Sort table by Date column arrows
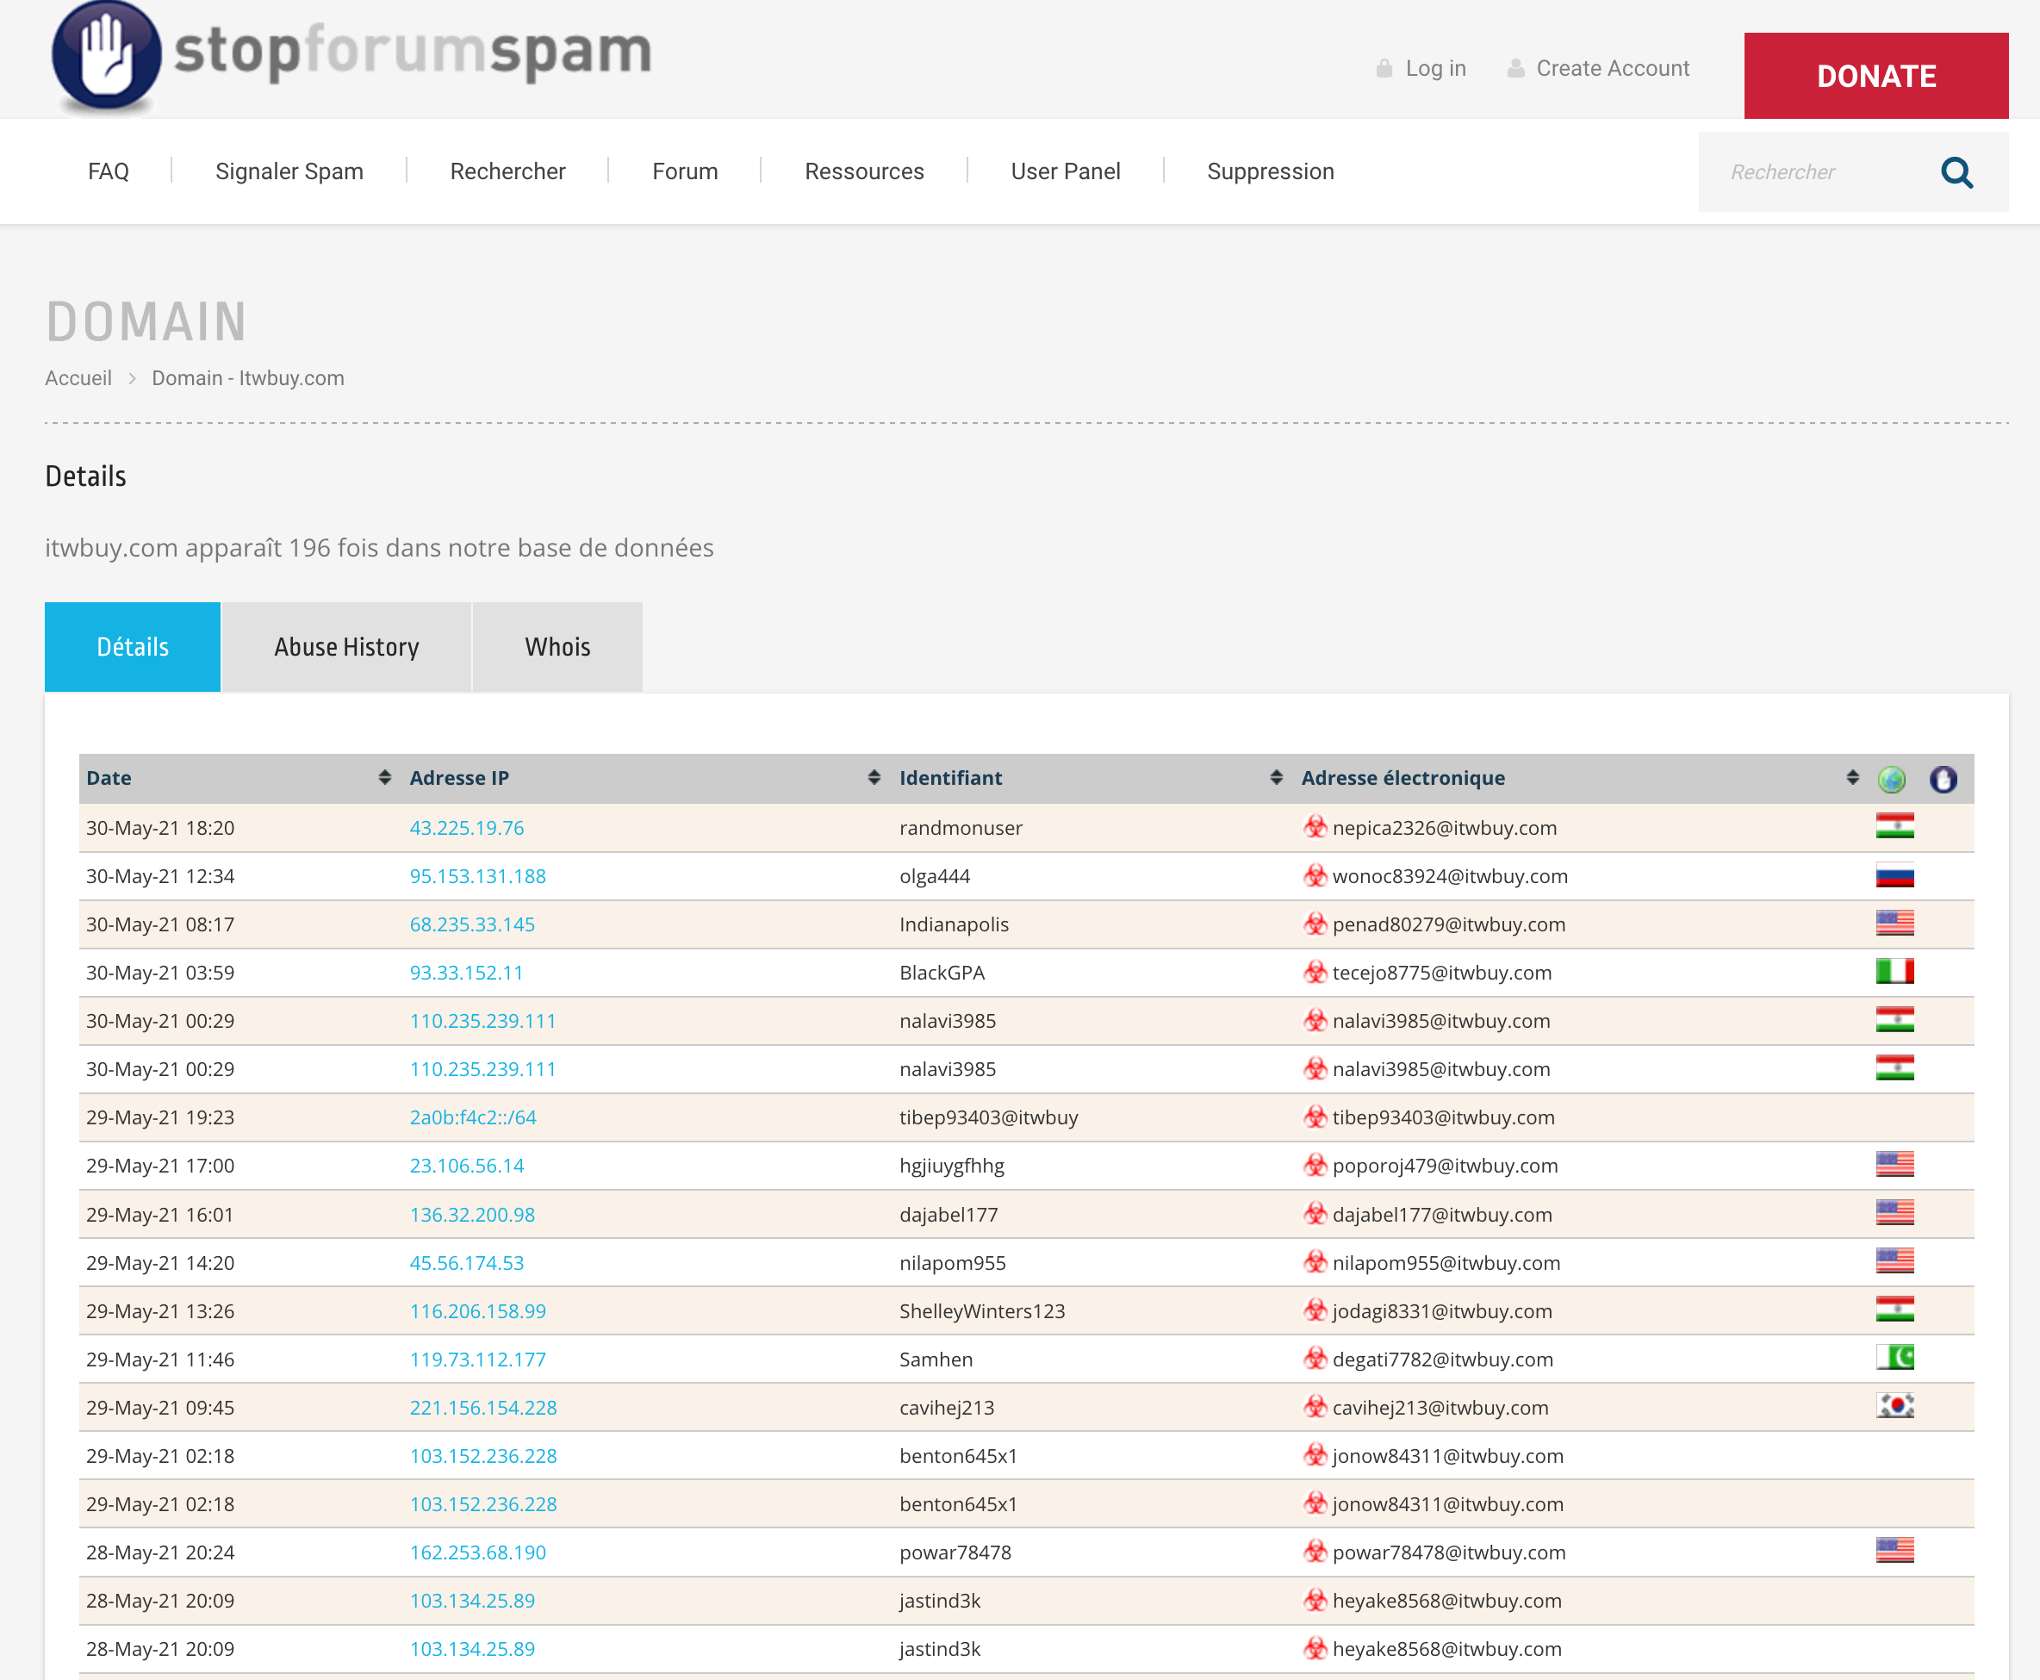The height and width of the screenshot is (1680, 2040). tap(384, 778)
